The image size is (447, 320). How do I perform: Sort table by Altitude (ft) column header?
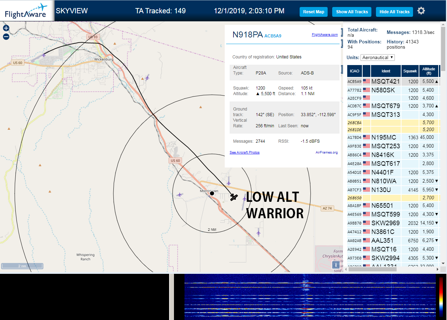(x=429, y=71)
